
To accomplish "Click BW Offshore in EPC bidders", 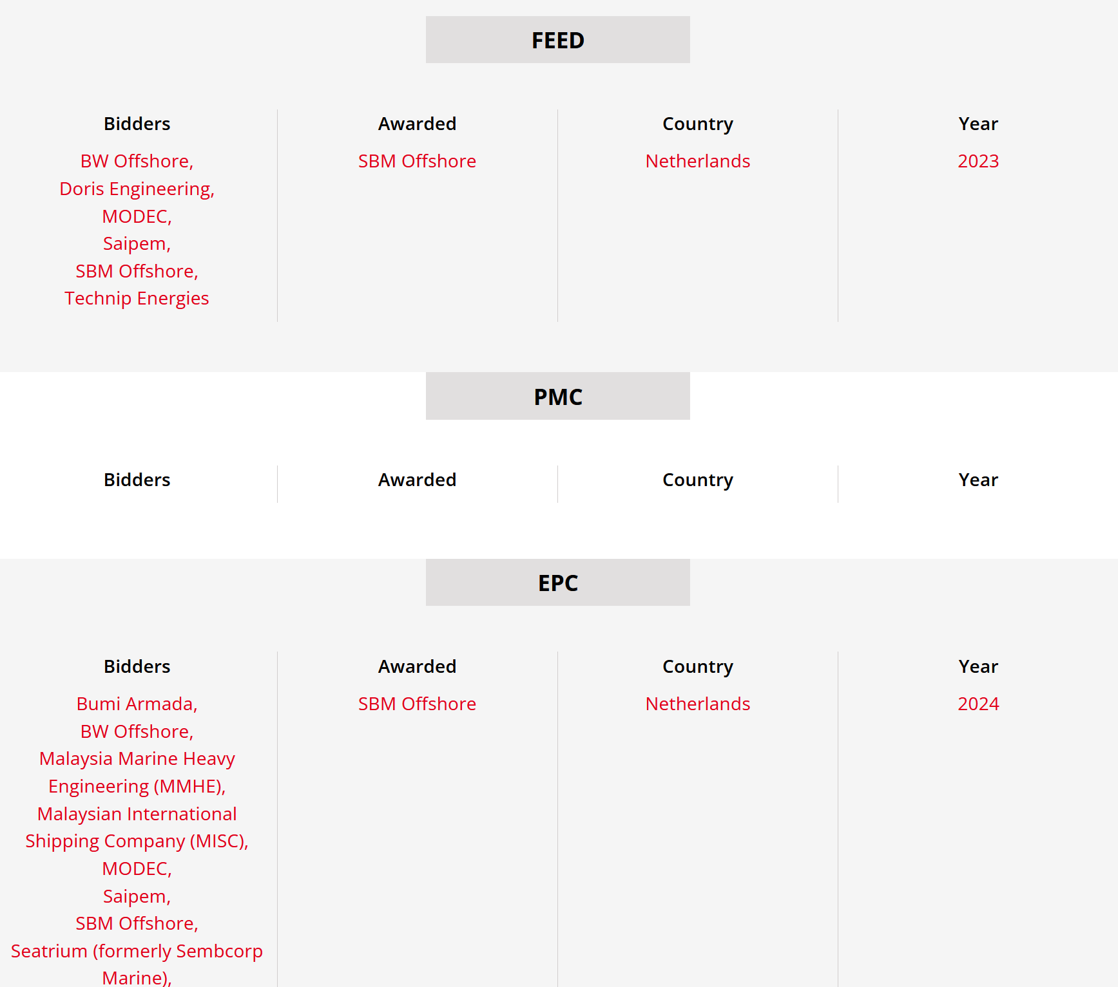I will 137,731.
